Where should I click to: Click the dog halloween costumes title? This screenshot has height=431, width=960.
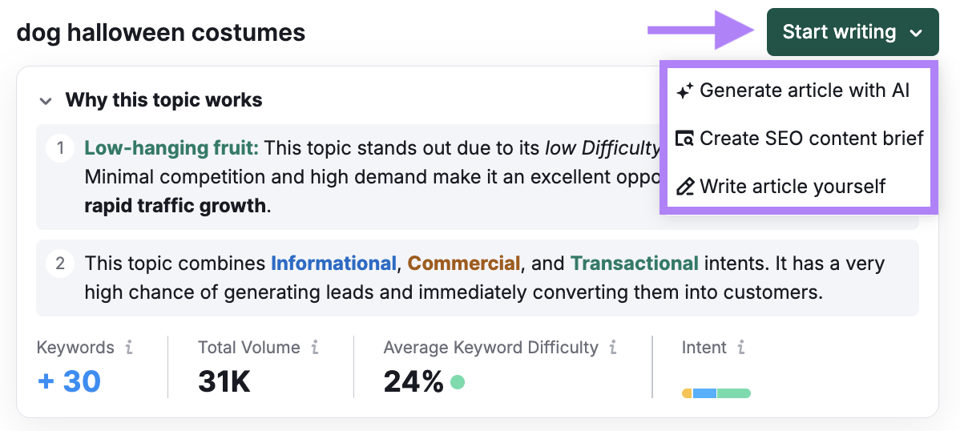(161, 33)
